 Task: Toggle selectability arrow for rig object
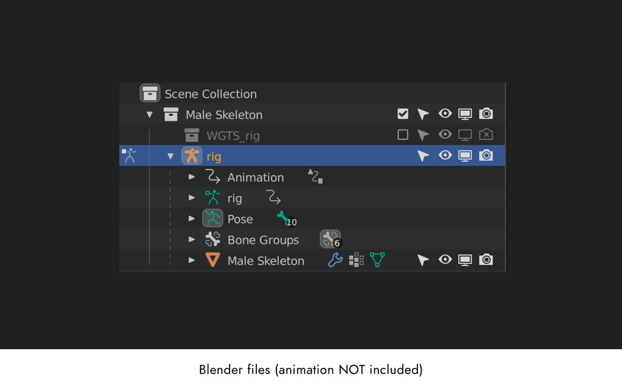point(423,156)
